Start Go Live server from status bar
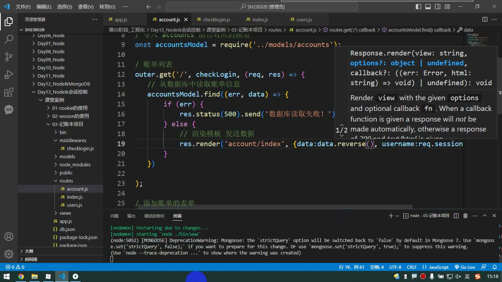This screenshot has height=282, width=502. (x=465, y=267)
